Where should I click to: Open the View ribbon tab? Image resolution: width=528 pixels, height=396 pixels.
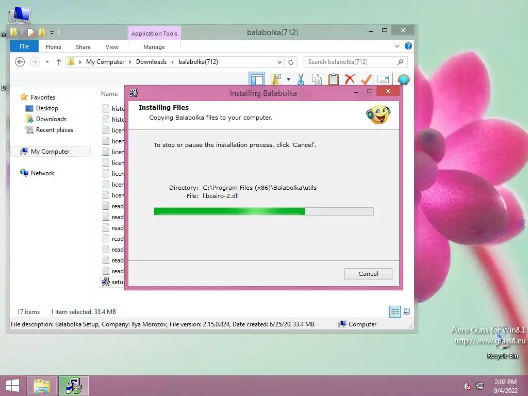click(x=112, y=47)
